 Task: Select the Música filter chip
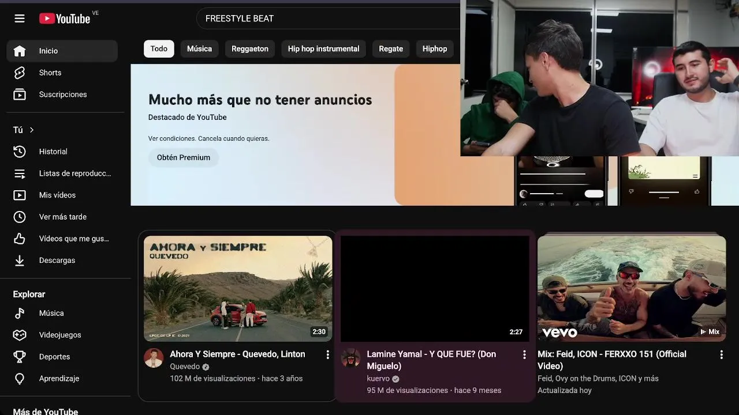point(199,49)
